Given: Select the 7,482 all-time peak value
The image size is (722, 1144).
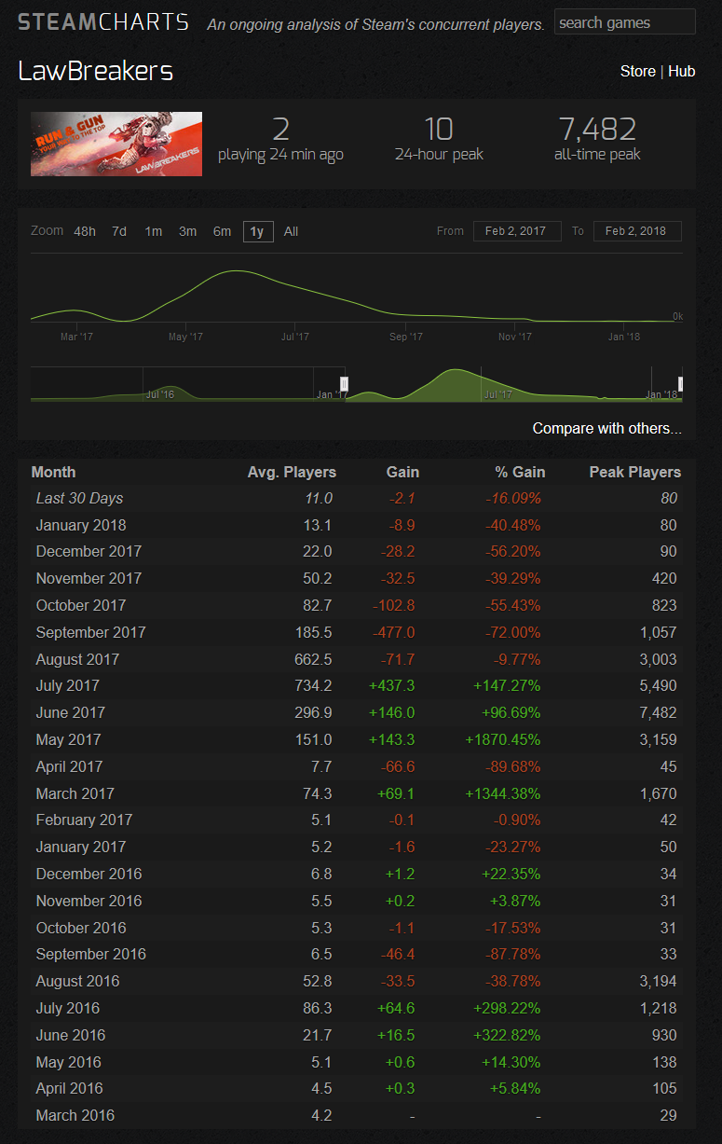Looking at the screenshot, I should pos(597,129).
